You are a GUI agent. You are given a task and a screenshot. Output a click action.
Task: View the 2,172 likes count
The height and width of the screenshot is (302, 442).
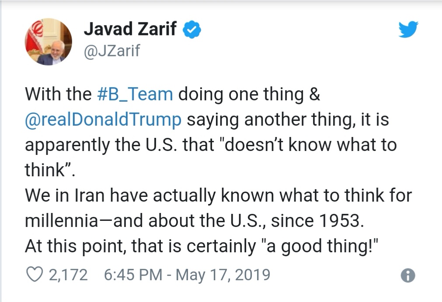coord(68,275)
